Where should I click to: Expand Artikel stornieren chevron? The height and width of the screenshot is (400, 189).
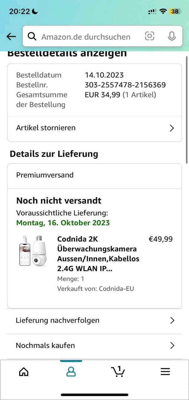(171, 128)
